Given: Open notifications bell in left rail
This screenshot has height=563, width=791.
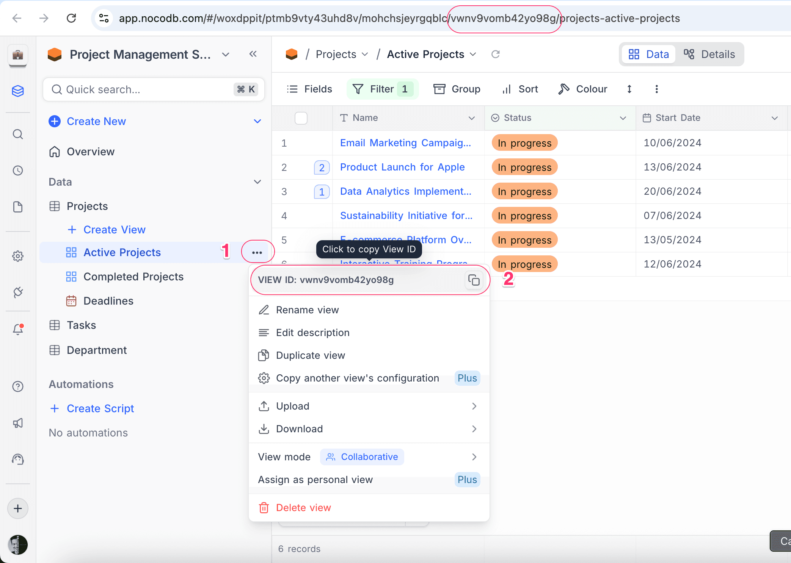Looking at the screenshot, I should tap(18, 329).
